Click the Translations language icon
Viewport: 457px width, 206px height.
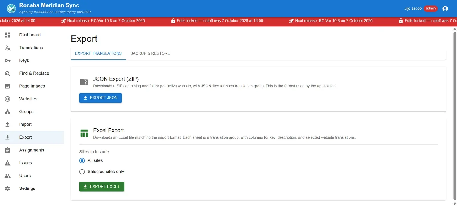coord(8,48)
